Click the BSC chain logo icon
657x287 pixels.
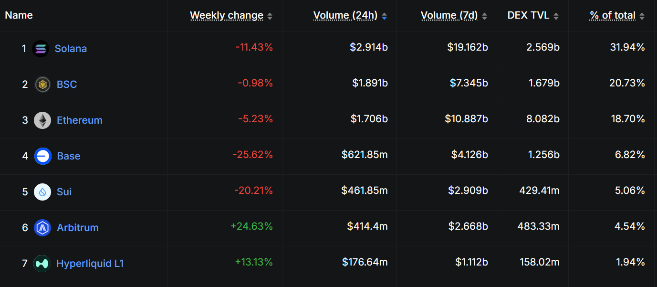point(42,85)
